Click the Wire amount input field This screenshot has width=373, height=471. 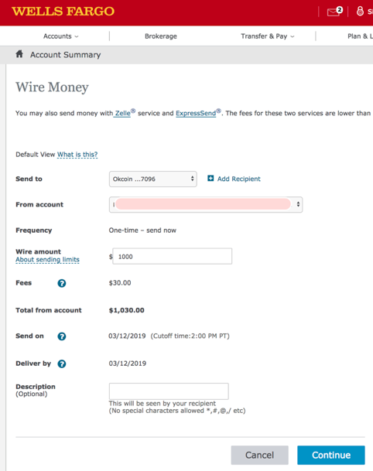[x=173, y=256]
